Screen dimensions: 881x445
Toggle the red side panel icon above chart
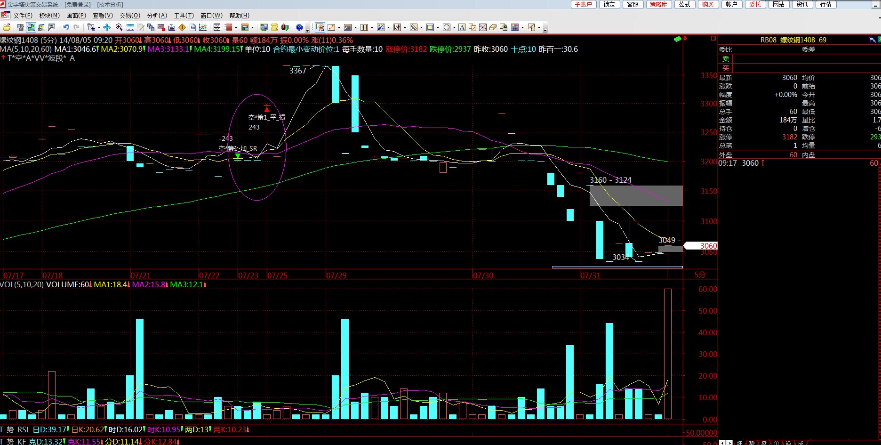(x=713, y=38)
